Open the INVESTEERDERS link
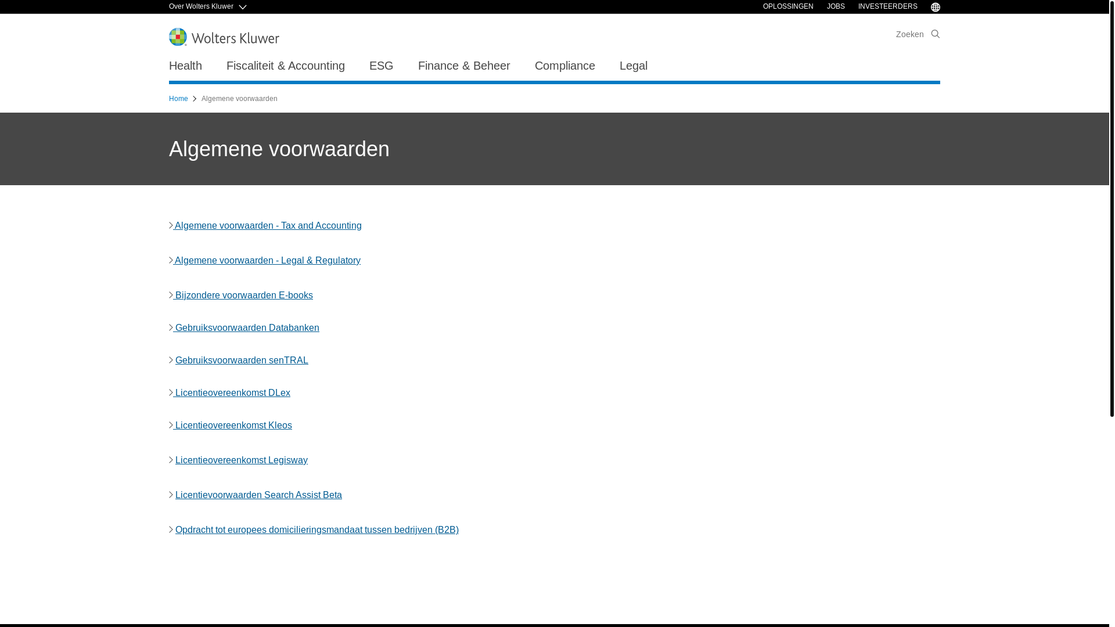This screenshot has width=1115, height=627. click(887, 6)
